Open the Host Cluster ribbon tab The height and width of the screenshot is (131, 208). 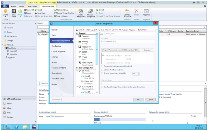tap(32, 6)
